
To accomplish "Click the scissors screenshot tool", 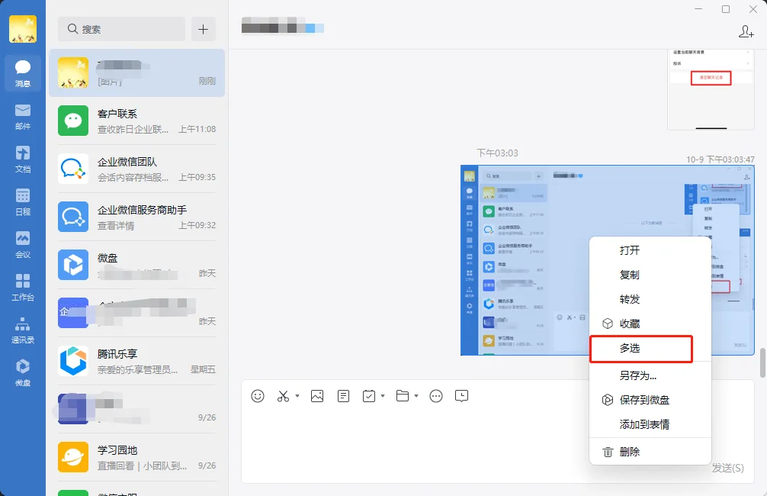I will pyautogui.click(x=283, y=395).
